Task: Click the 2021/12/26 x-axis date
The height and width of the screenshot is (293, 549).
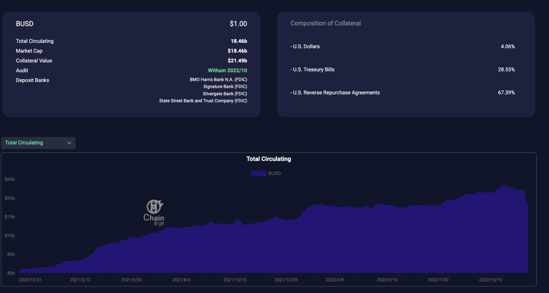Action: pos(286,280)
